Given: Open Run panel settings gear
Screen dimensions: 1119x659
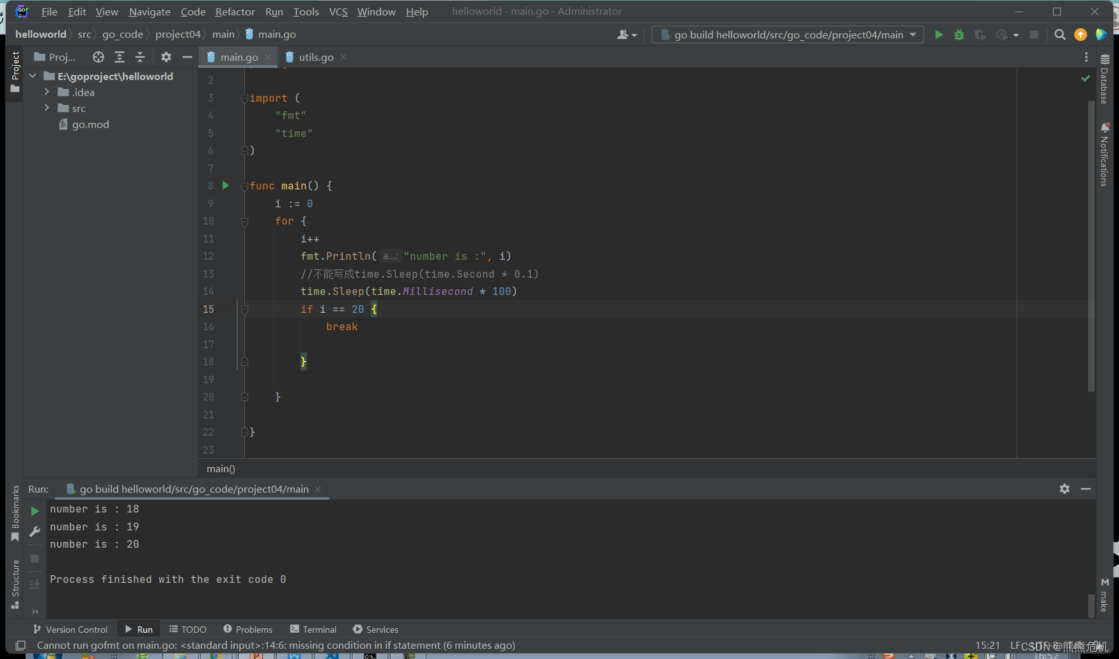Looking at the screenshot, I should (x=1065, y=489).
